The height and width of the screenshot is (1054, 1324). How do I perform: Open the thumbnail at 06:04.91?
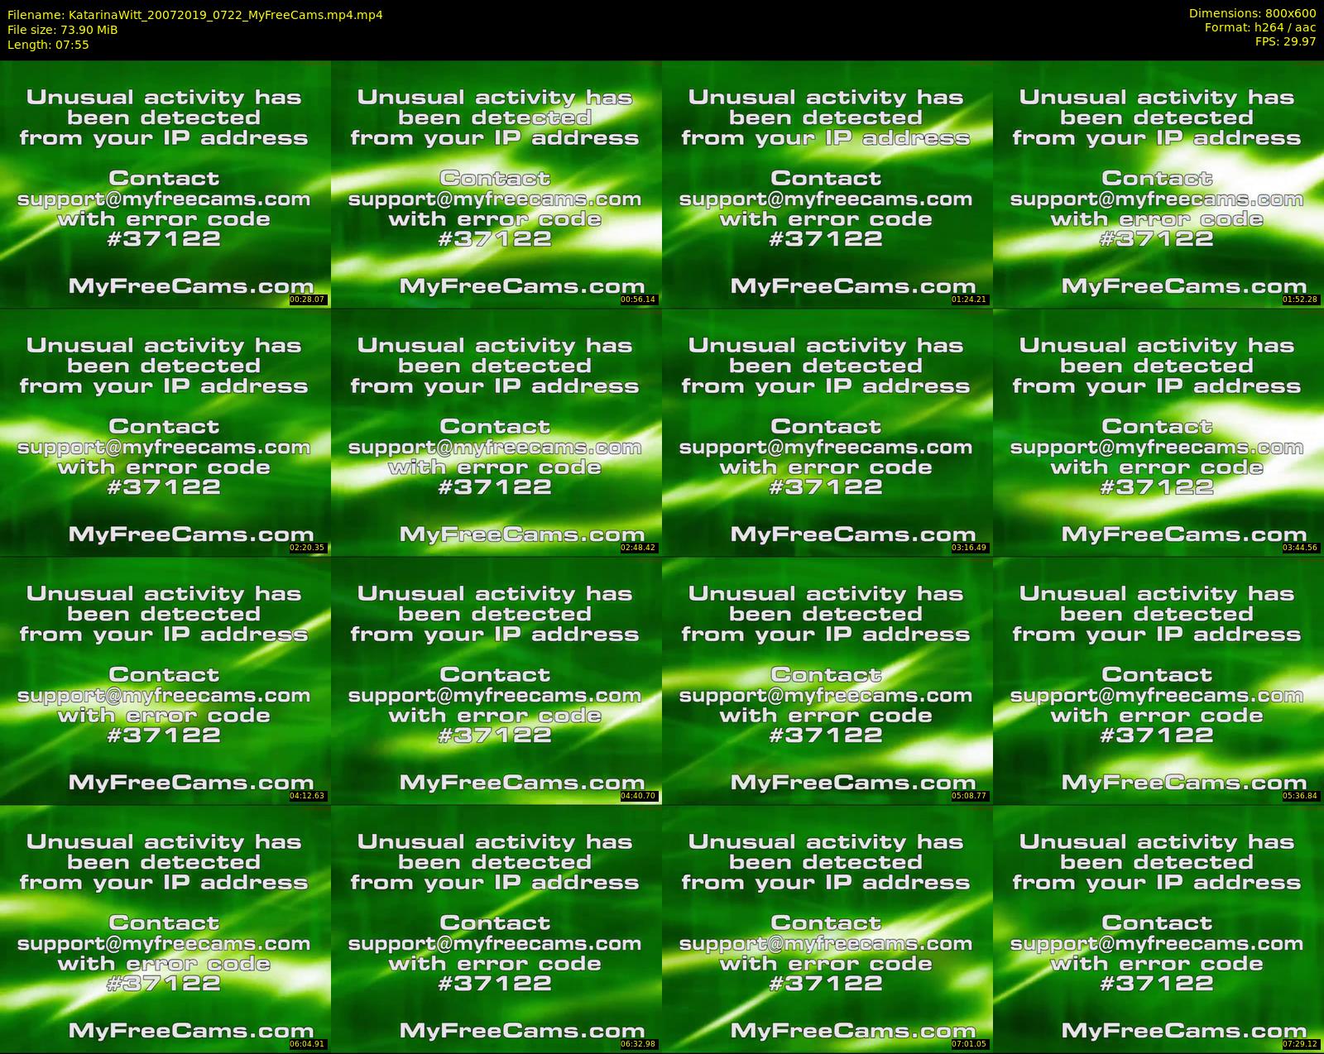click(x=165, y=928)
